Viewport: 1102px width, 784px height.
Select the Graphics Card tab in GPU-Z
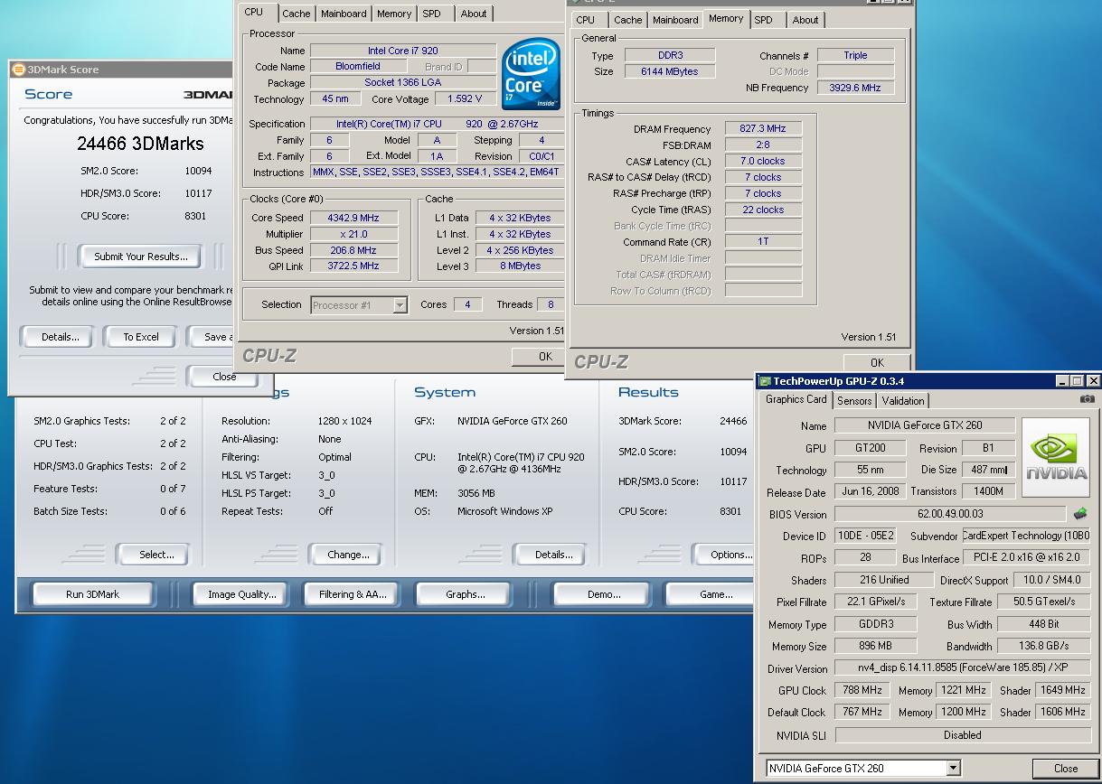click(796, 399)
